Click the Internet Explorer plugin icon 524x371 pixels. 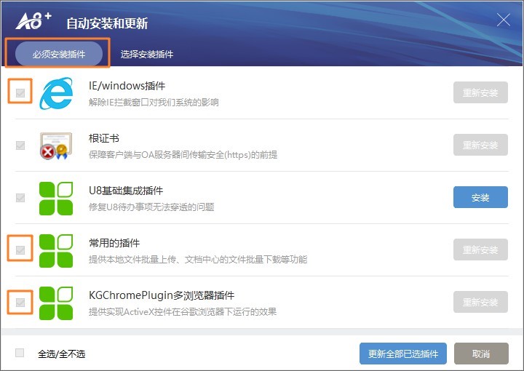56,93
